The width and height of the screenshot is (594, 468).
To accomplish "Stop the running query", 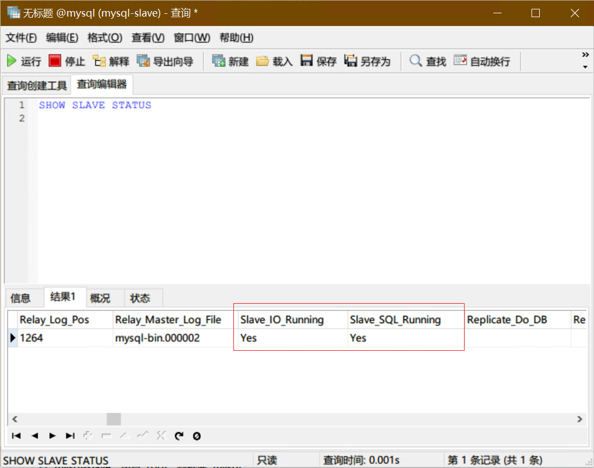I will [x=66, y=61].
